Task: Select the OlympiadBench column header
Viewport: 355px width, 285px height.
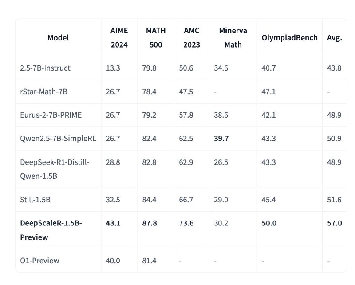Action: 290,38
